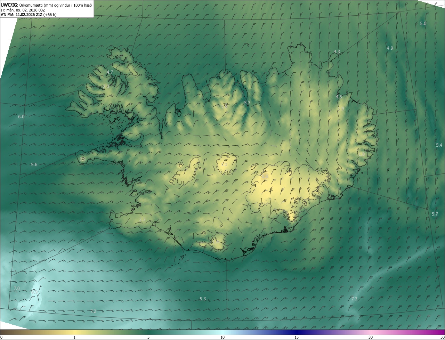Viewport: 445px width, 340px height.
Task: Click the "VT: Mið. 11.02.2026 21Z (+66 h)" line
Action: click(29, 15)
